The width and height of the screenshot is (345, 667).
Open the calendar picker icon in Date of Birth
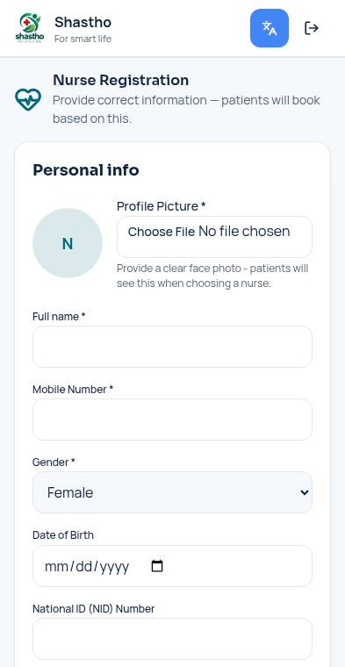pos(157,566)
